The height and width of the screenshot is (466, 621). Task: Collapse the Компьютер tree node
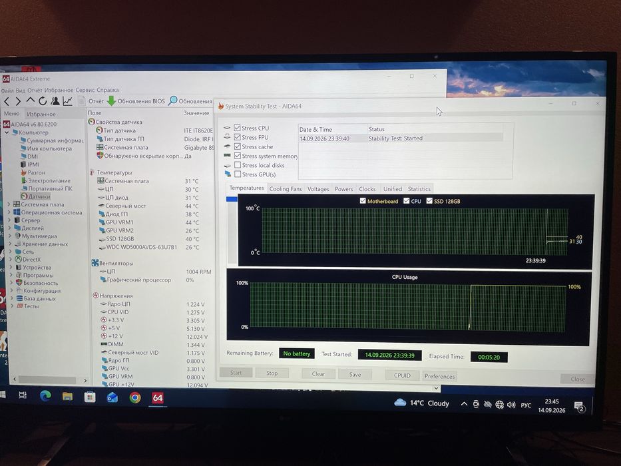[7, 132]
